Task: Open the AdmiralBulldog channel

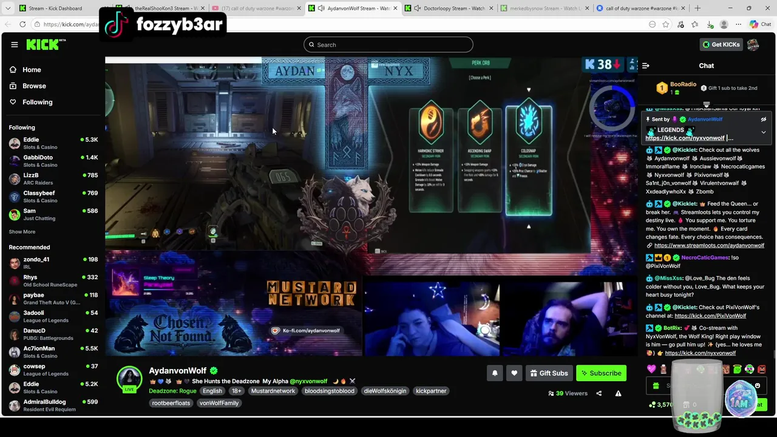Action: 53,405
